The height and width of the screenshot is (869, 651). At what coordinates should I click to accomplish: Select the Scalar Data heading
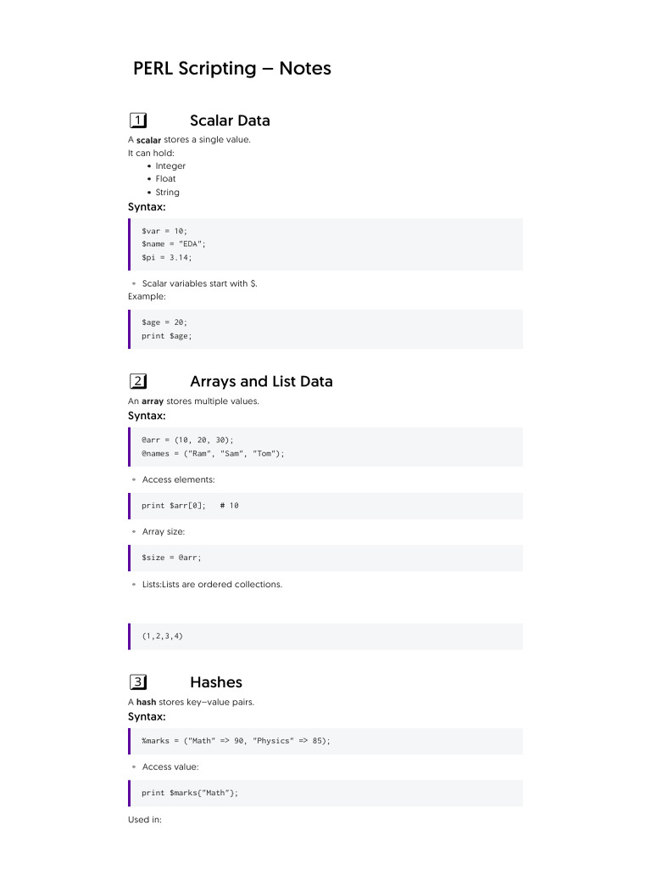point(230,121)
